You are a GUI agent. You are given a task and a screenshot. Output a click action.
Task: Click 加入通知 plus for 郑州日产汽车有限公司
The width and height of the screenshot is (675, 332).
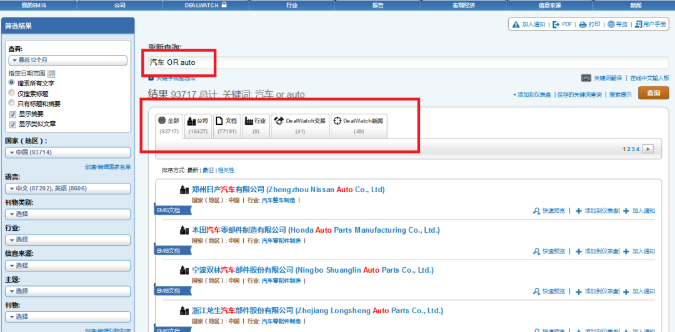626,211
